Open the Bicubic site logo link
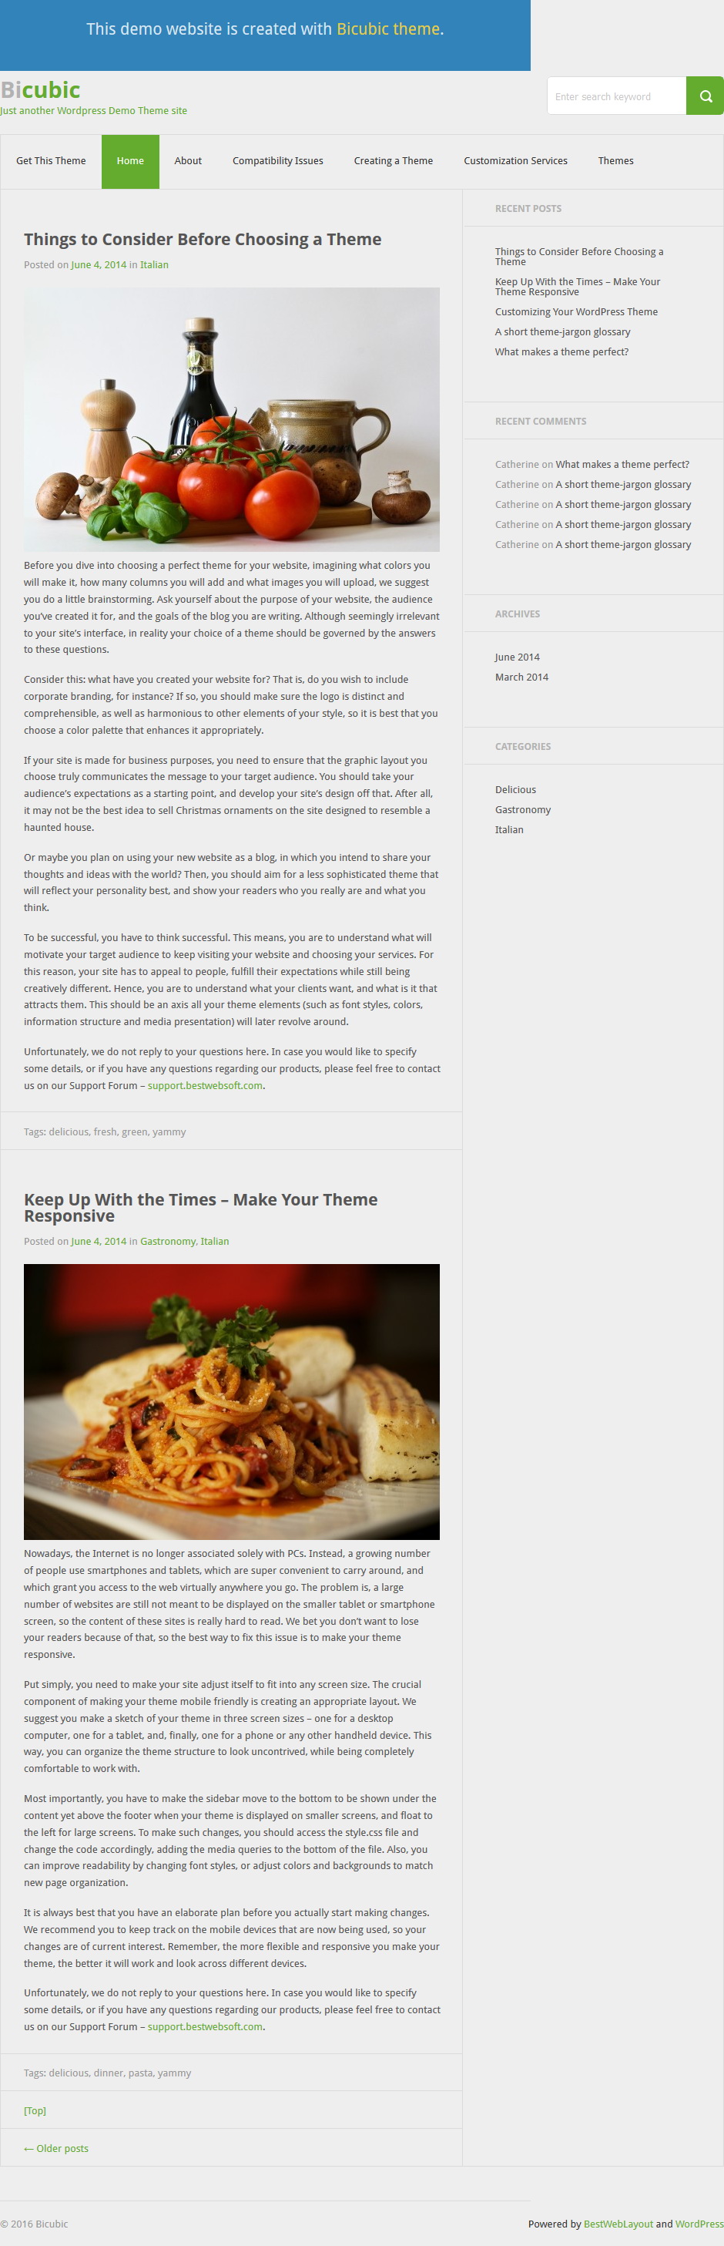Viewport: 724px width, 2246px height. pos(40,90)
